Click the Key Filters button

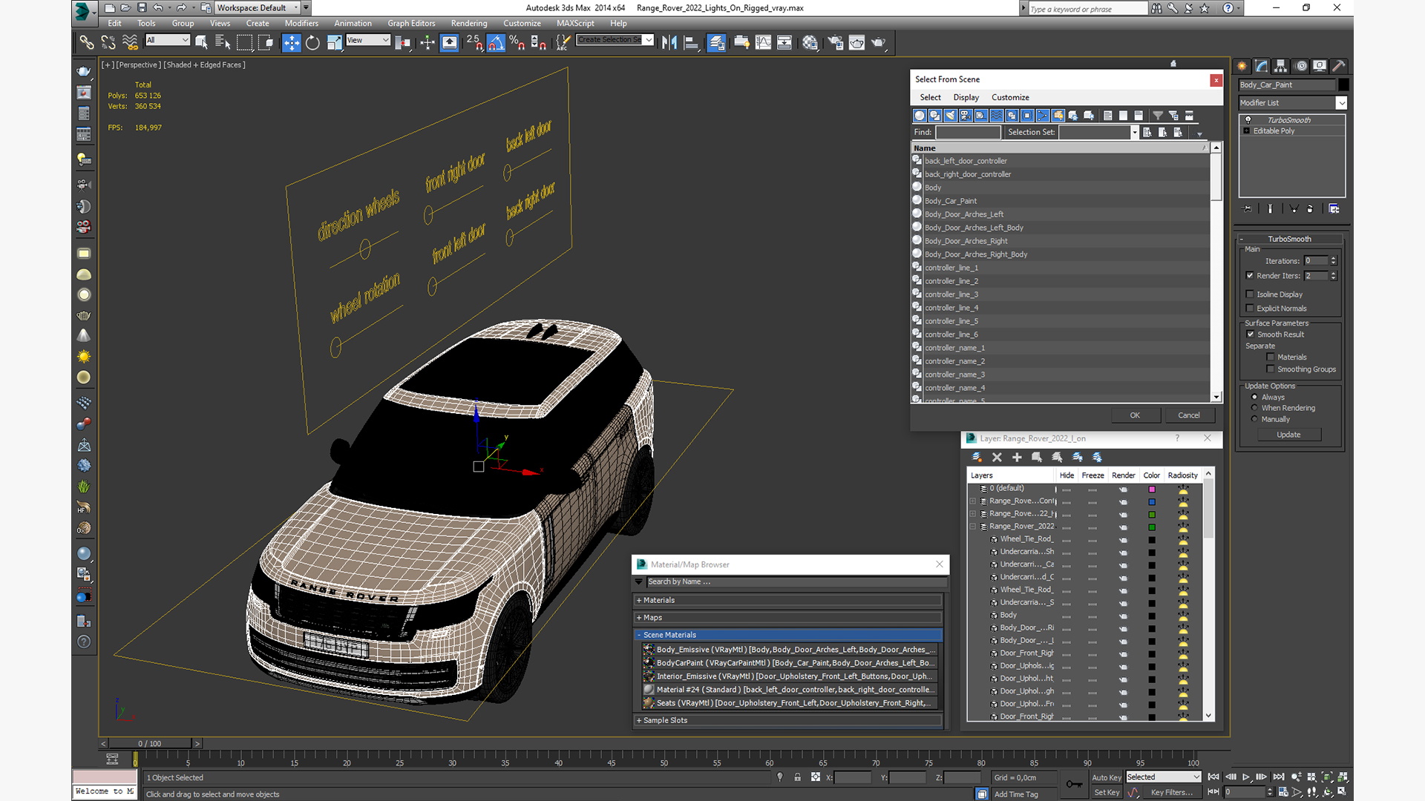coord(1172,793)
